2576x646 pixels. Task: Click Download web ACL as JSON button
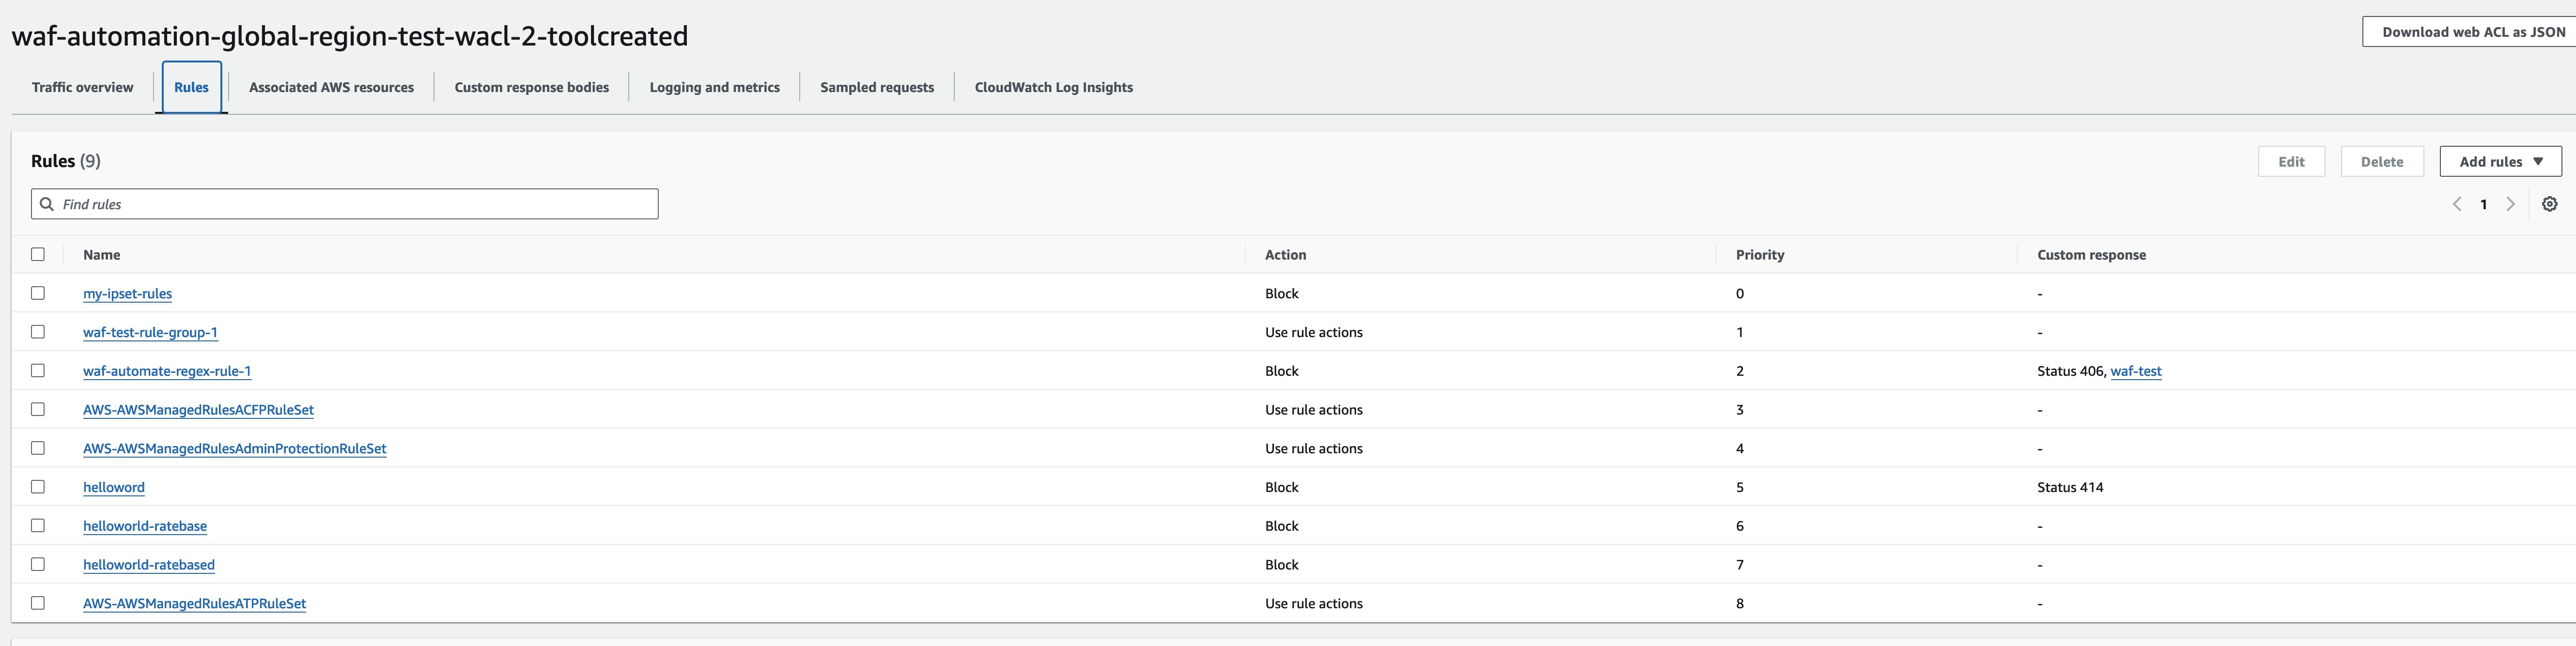coord(2469,32)
